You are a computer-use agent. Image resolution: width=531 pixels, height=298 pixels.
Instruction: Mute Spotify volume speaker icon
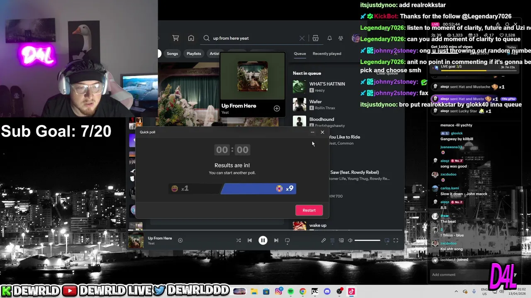pyautogui.click(x=350, y=240)
